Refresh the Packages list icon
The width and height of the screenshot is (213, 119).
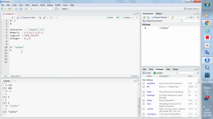coord(198,73)
